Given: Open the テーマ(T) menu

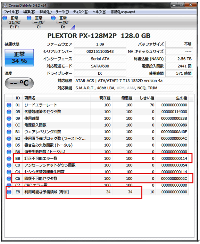Looking at the screenshot, I should (x=62, y=12).
